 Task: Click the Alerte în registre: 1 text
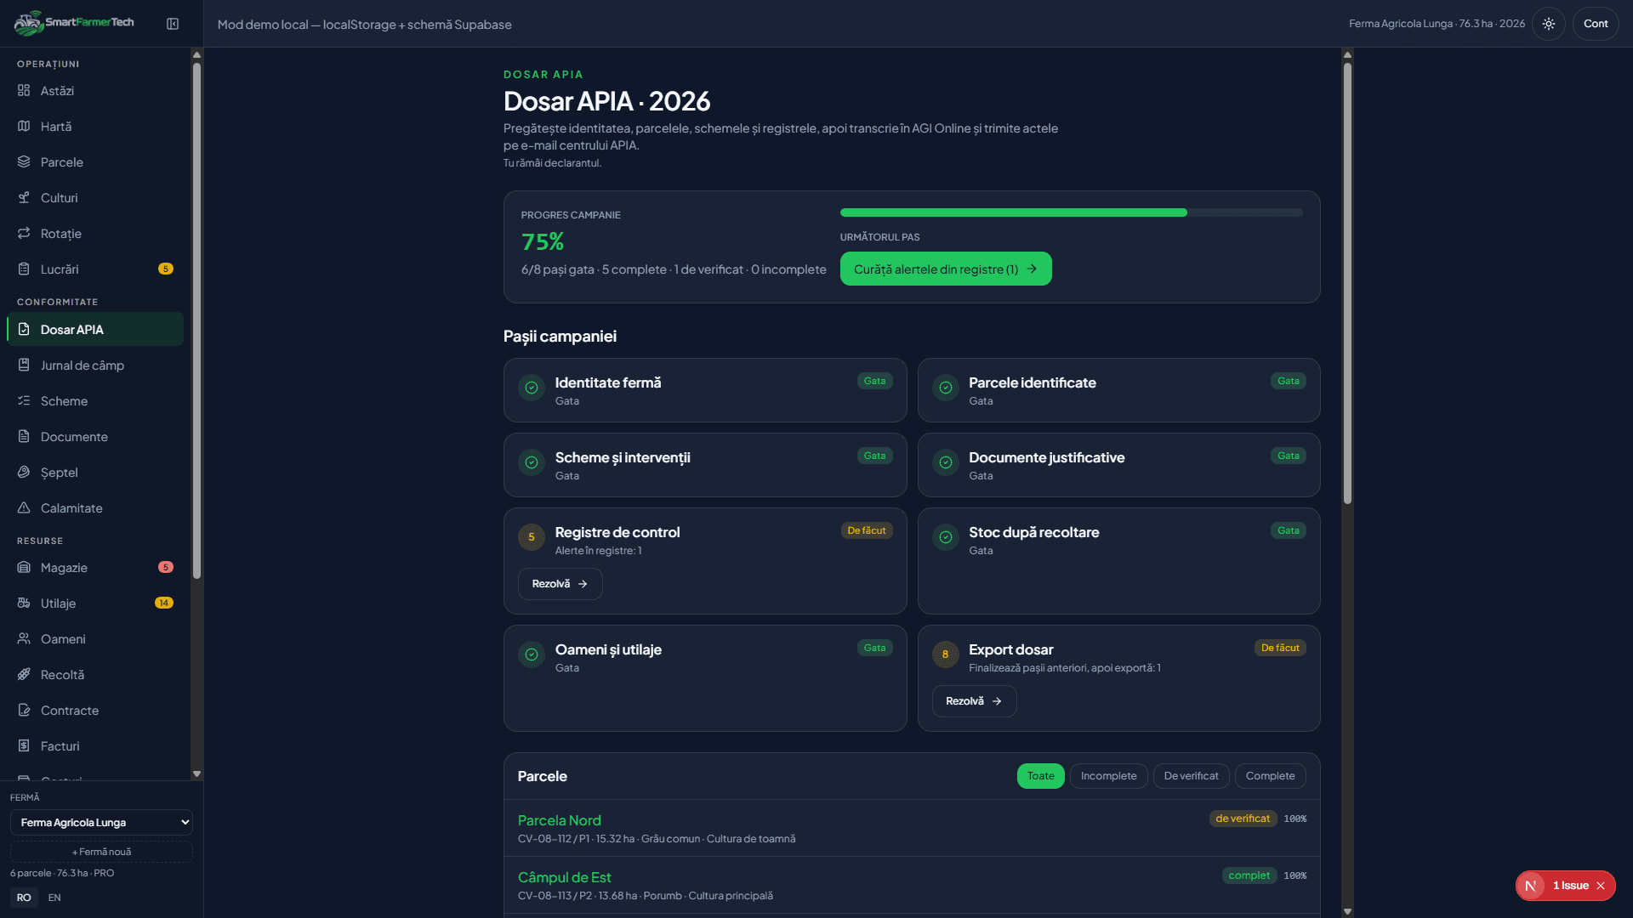point(599,551)
